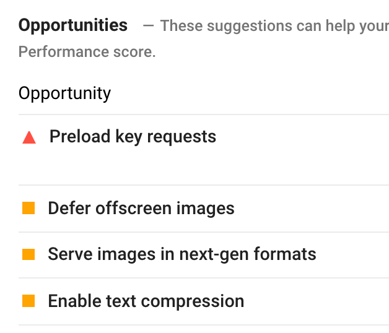Click the dash after Opportunities heading
Image resolution: width=389 pixels, height=333 pixels.
tap(147, 26)
